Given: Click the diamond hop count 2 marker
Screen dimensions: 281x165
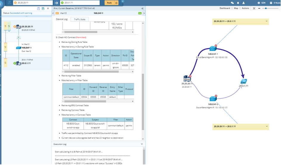Looking at the screenshot, I should coord(18,37).
